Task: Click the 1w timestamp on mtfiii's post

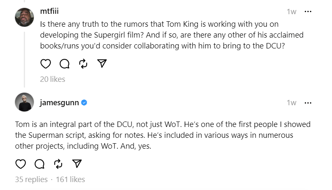Action: point(292,11)
